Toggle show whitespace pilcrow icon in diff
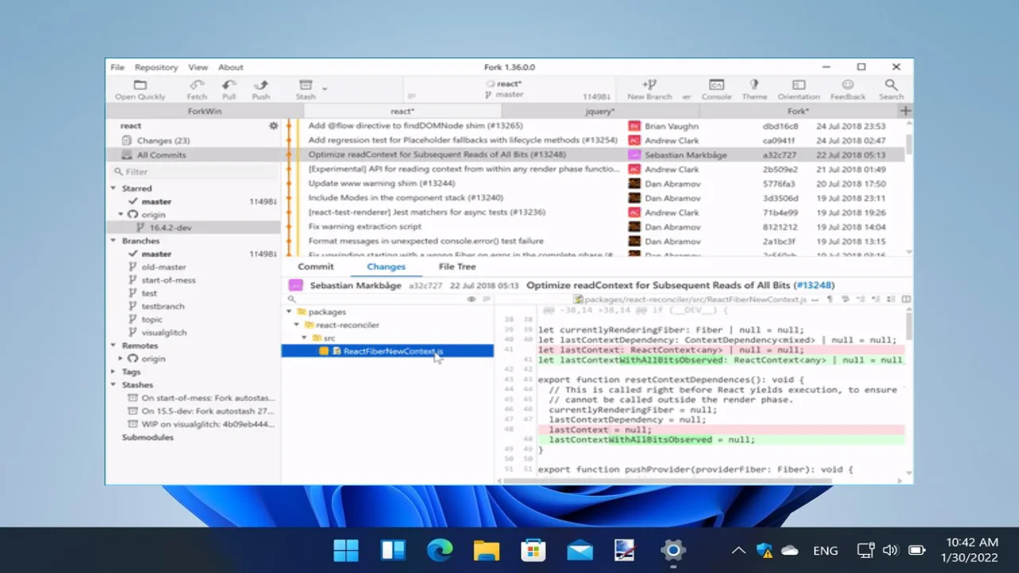Screen dimensions: 1019x573 (x=830, y=299)
